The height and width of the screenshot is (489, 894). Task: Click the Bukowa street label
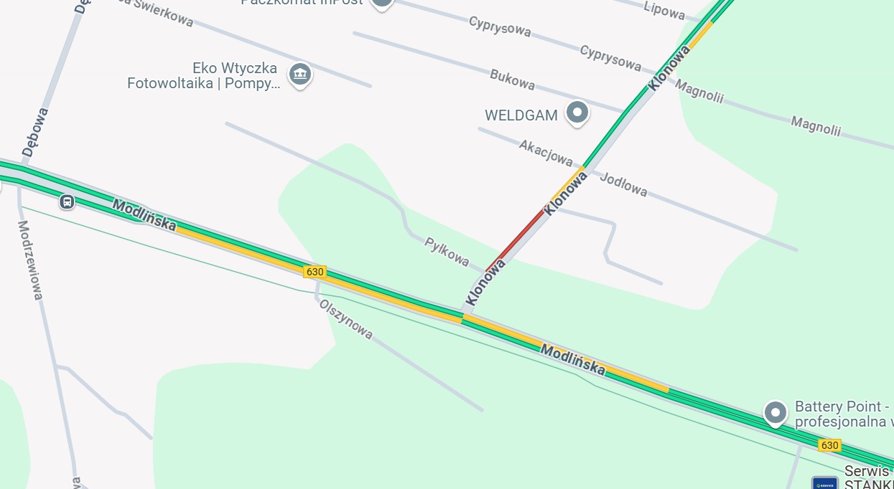(x=512, y=80)
